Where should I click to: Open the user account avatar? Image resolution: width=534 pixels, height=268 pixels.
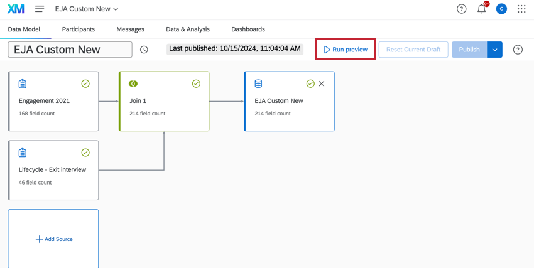coord(501,9)
